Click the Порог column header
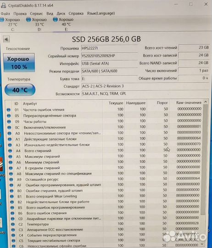 pyautogui.click(x=158, y=103)
